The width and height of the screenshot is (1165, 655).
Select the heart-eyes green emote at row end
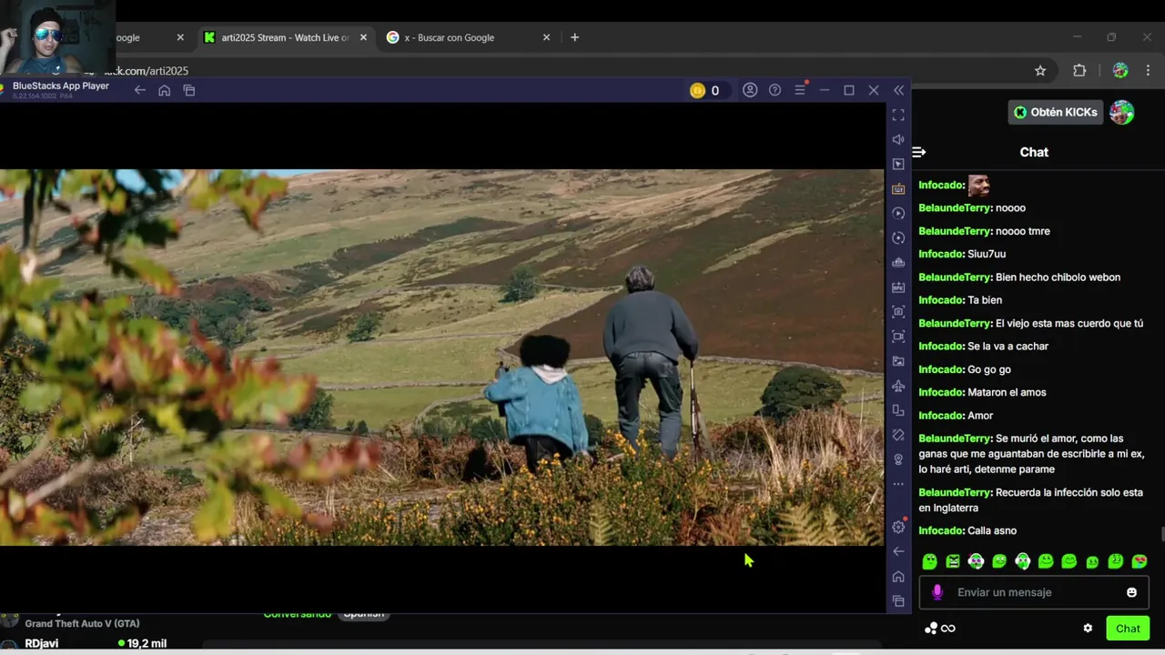point(1139,561)
